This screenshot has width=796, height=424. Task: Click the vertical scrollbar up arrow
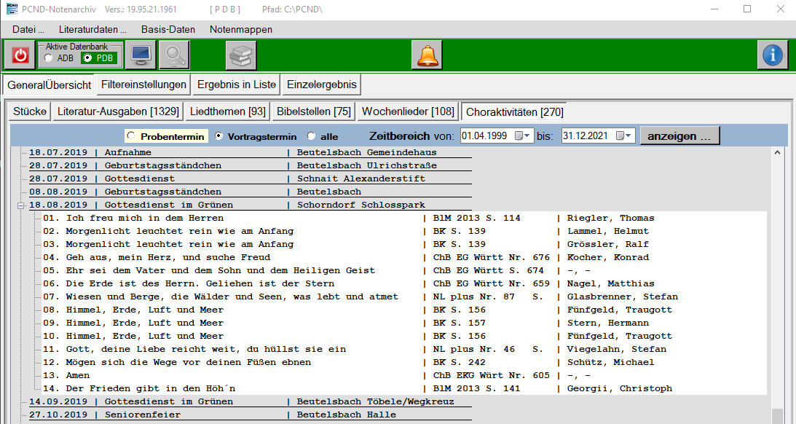(776, 153)
